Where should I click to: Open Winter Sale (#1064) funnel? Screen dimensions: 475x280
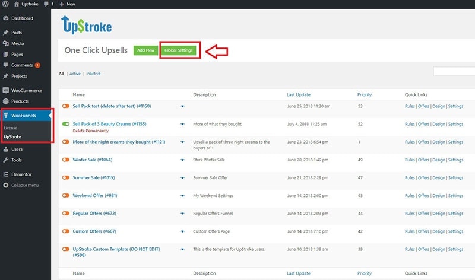pos(93,160)
